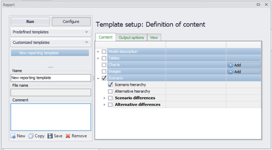Save the template with floppy icon
Screen dimensions: 272x150
click(x=55, y=136)
